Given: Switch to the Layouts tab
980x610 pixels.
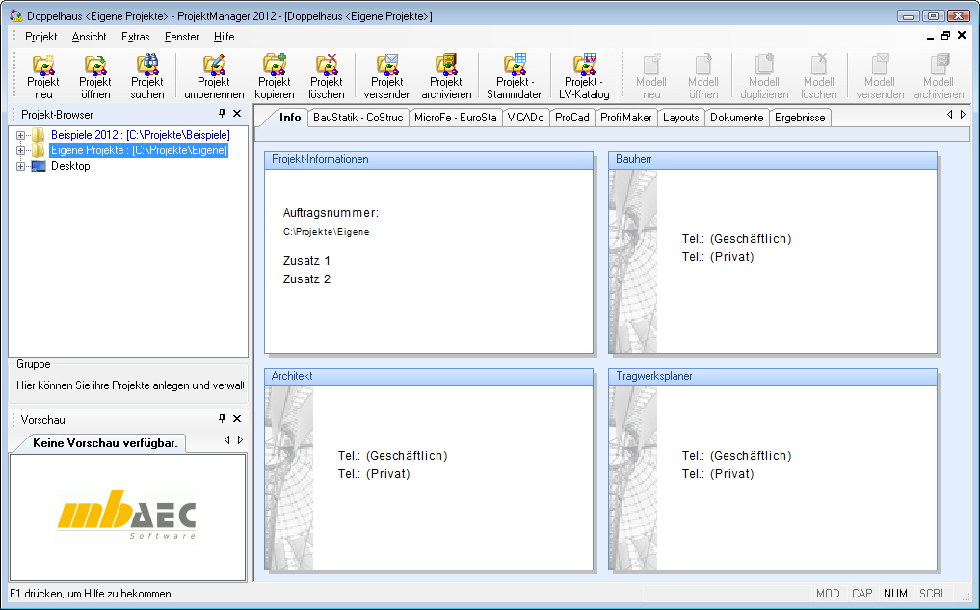Looking at the screenshot, I should tap(680, 117).
